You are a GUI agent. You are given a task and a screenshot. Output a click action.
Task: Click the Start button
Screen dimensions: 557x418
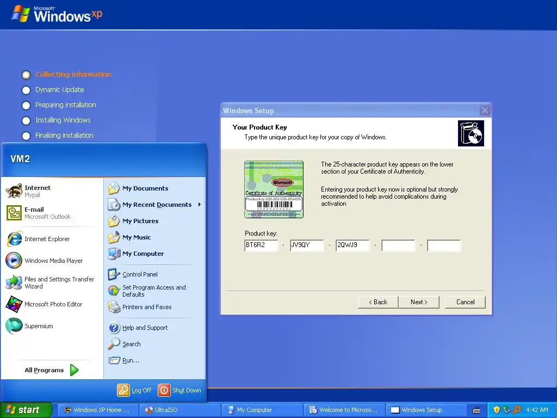pyautogui.click(x=26, y=410)
